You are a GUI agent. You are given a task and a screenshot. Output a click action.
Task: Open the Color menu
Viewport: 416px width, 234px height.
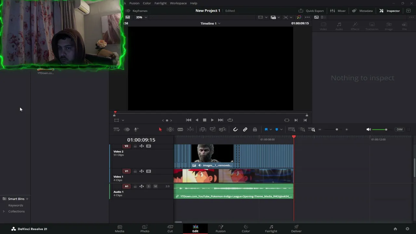pos(147,3)
